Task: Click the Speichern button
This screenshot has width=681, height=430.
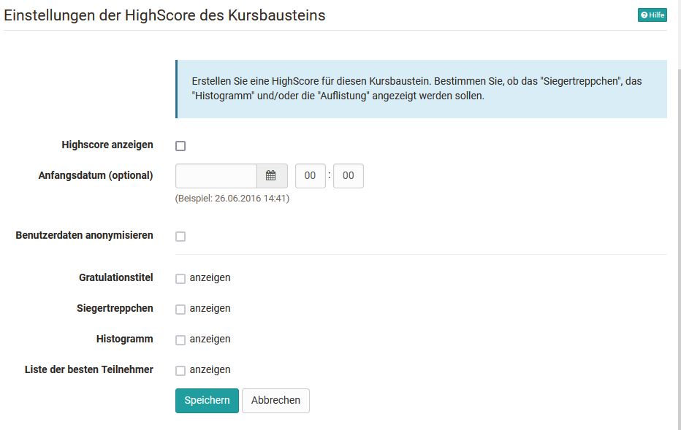Action: point(207,400)
